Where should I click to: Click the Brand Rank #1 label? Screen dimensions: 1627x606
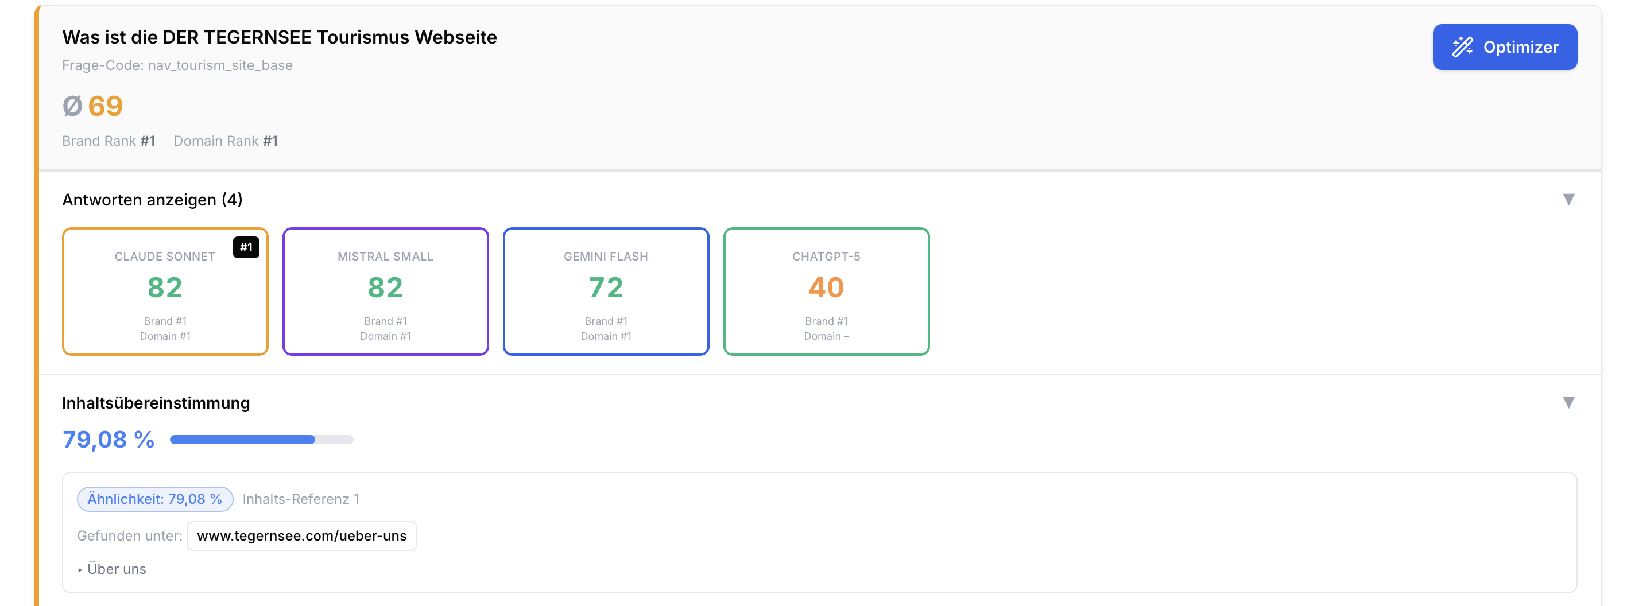tap(109, 141)
